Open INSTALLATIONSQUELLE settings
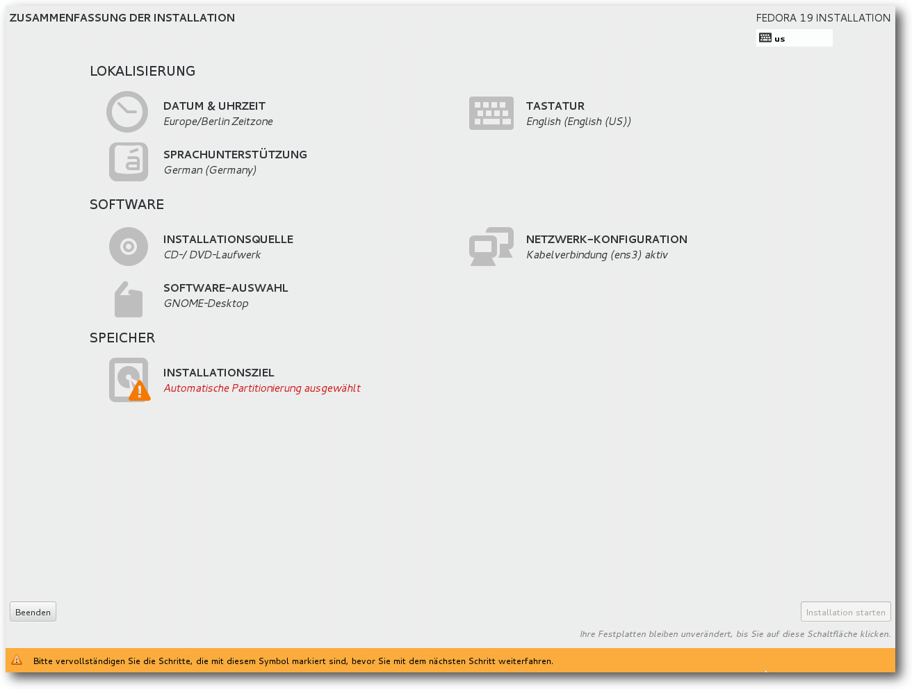Viewport: 912px width, 689px height. coord(228,240)
